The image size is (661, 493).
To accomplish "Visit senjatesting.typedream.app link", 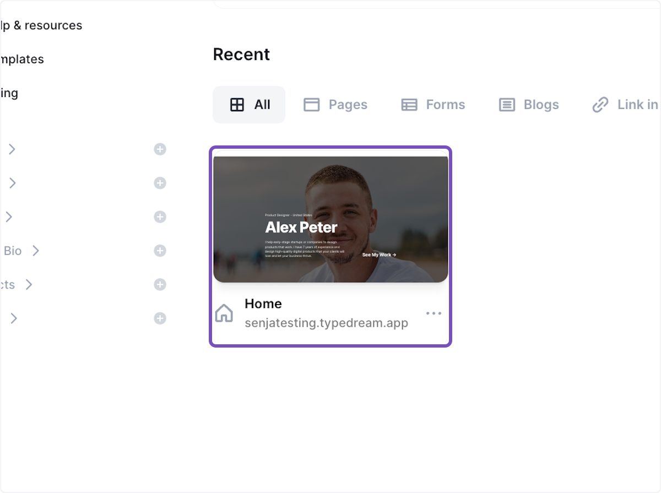I will coord(326,323).
